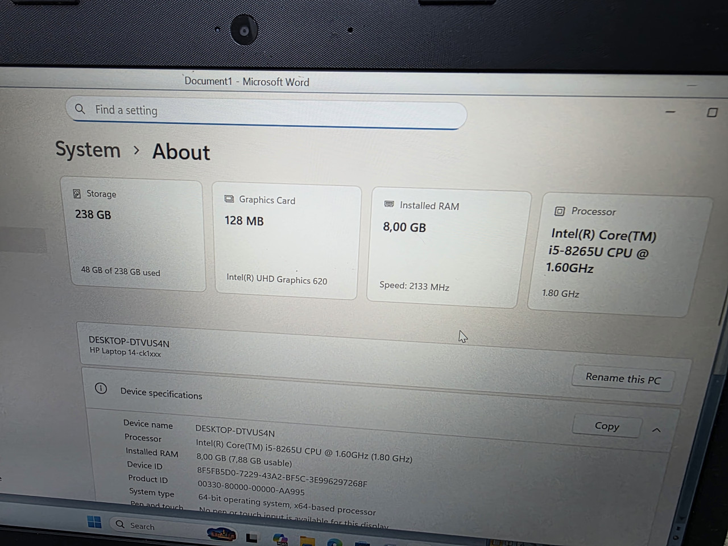This screenshot has width=728, height=546.
Task: Launch Microsoft 365 Copilot from taskbar
Action: (x=280, y=539)
